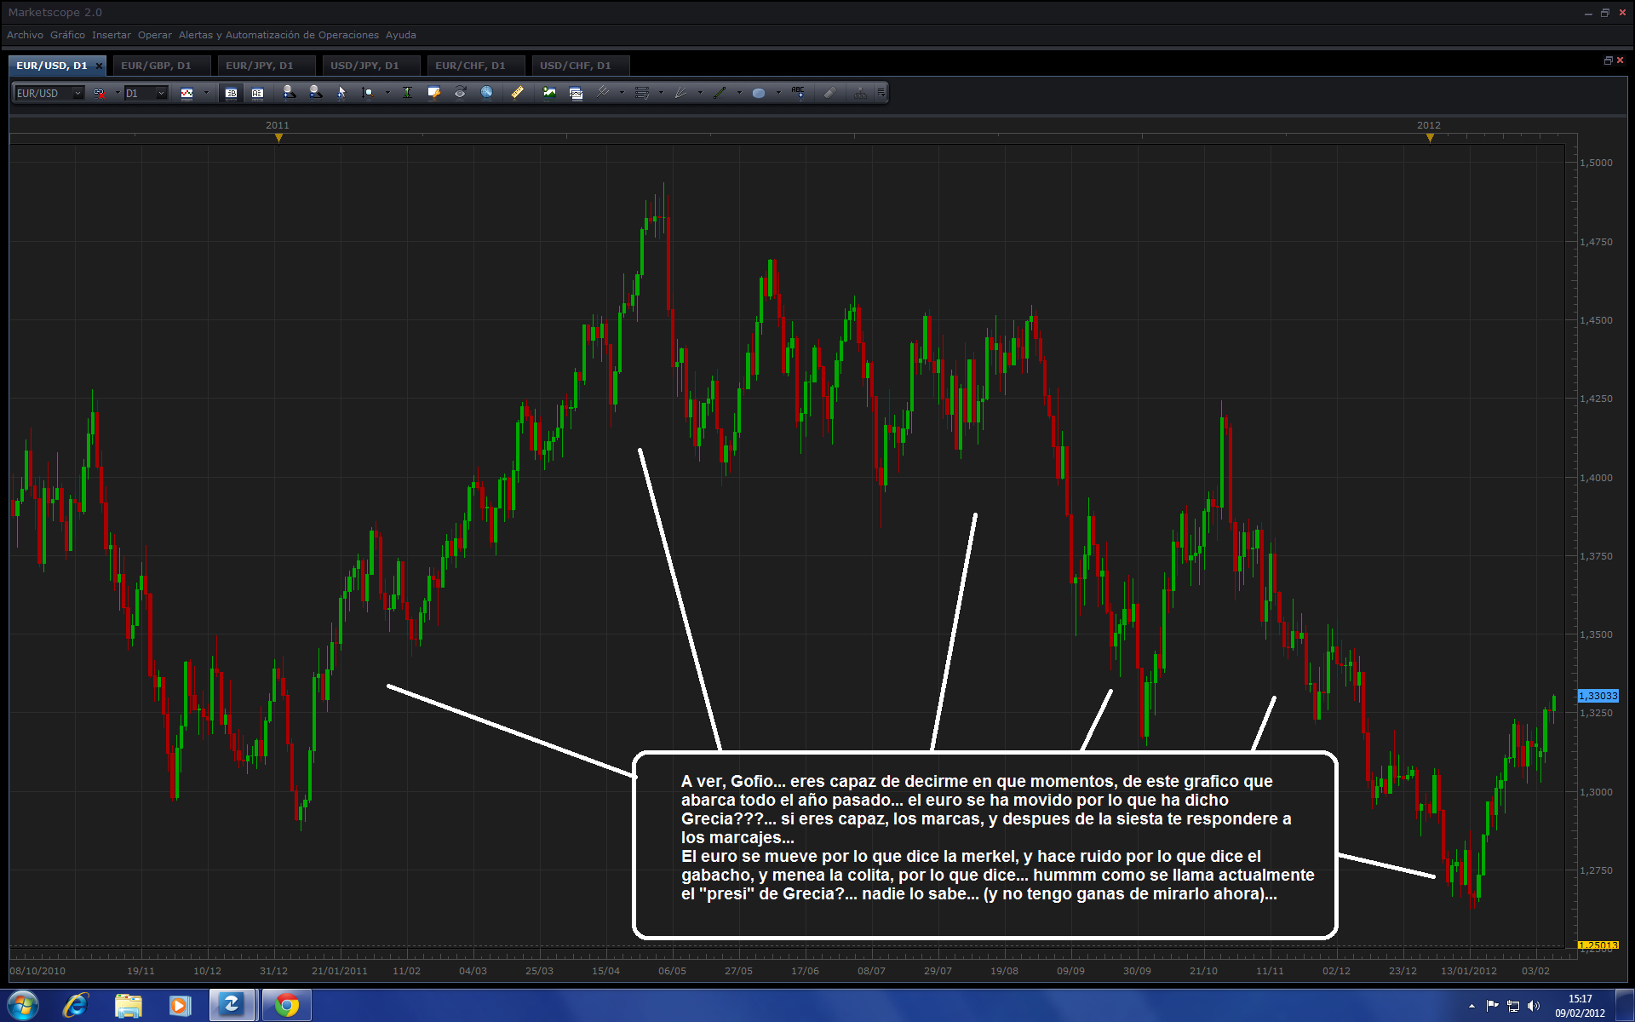1635x1022 pixels.
Task: Open Google Chrome from the taskbar
Action: click(x=287, y=1006)
